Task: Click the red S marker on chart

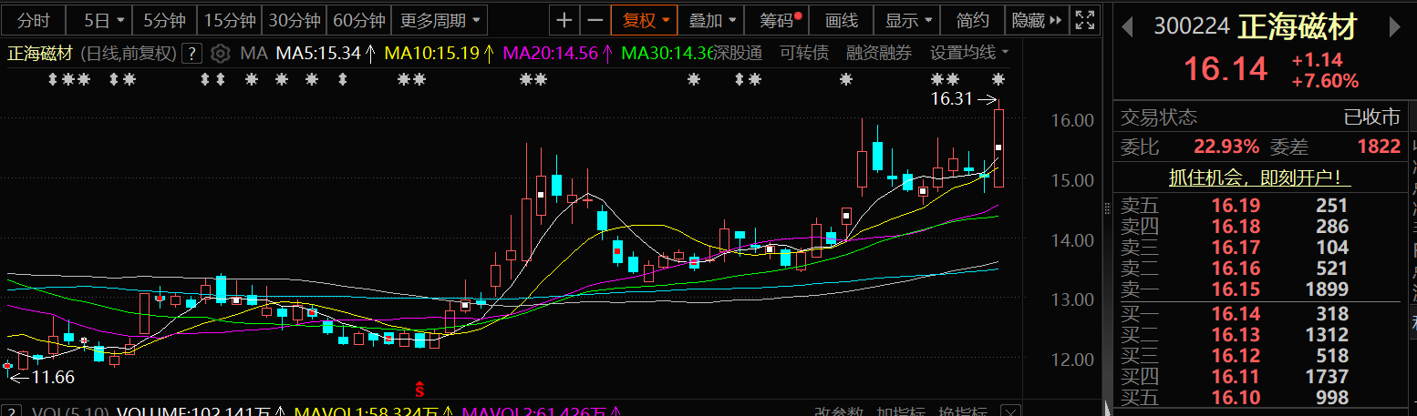Action: click(419, 390)
